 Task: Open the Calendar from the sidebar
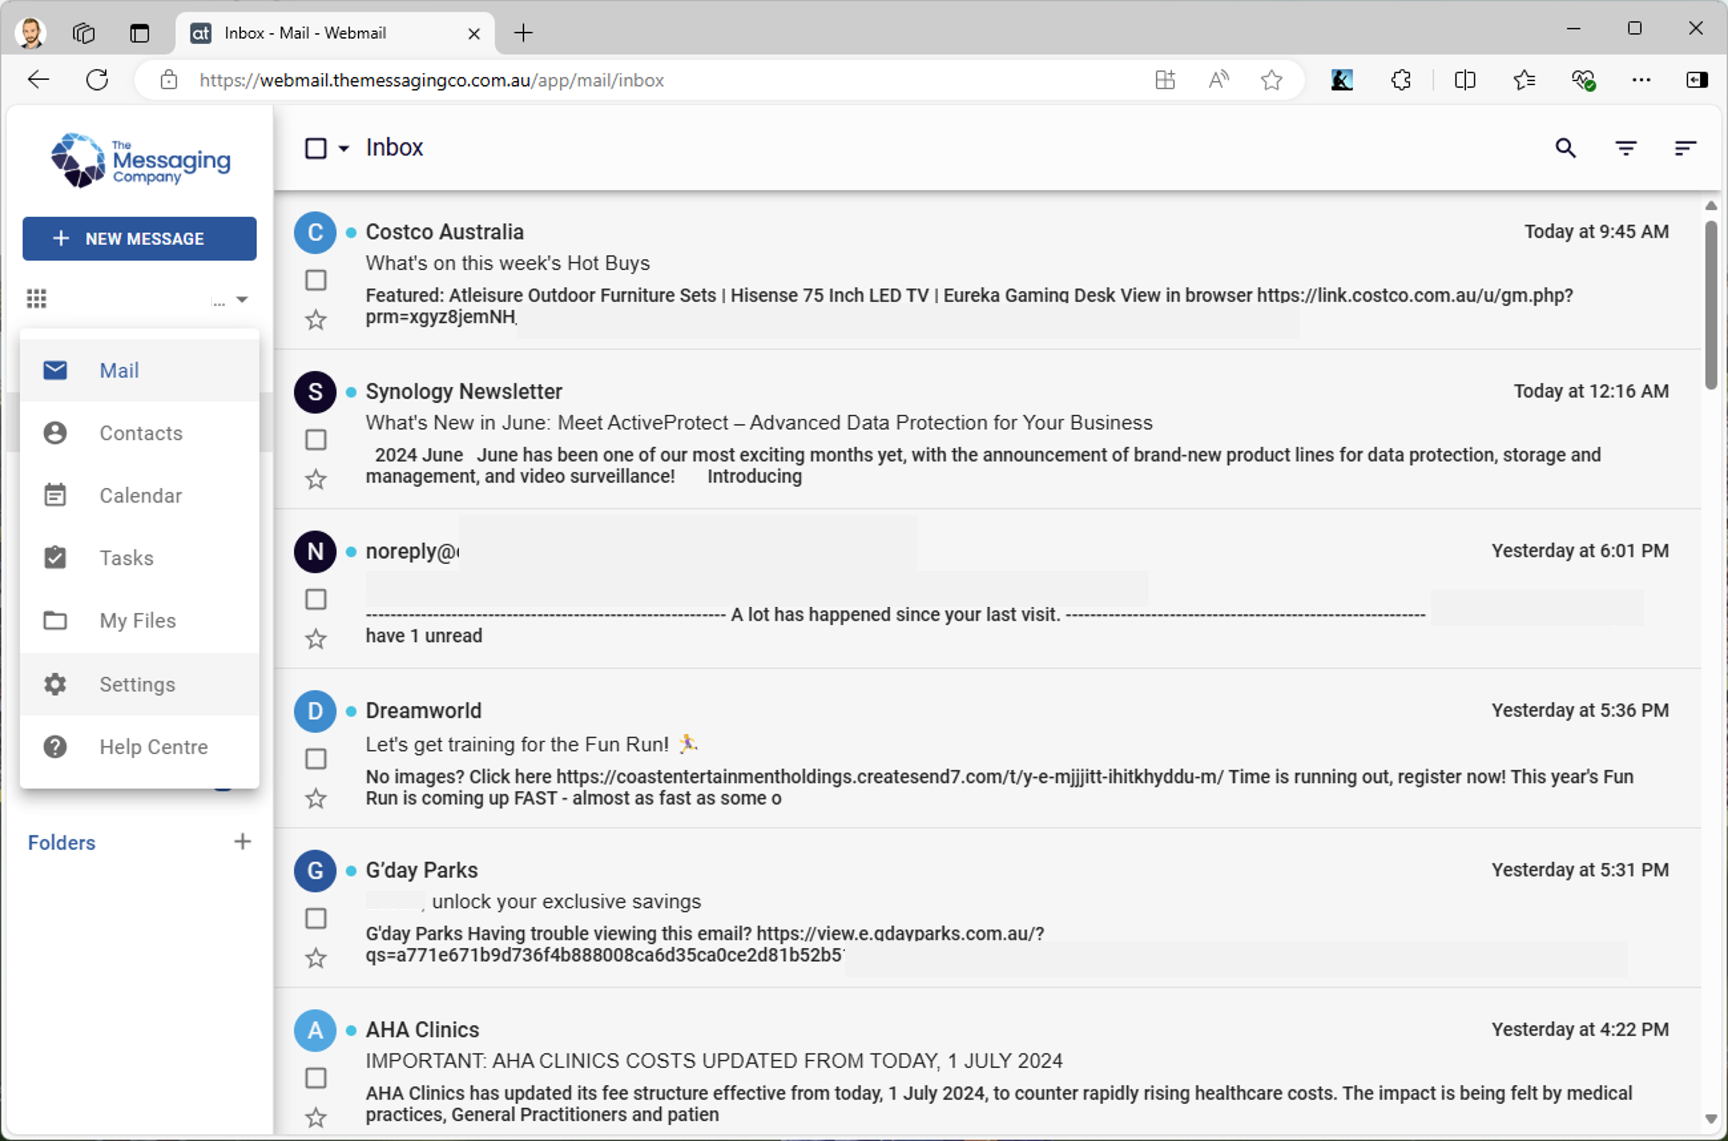(x=141, y=495)
